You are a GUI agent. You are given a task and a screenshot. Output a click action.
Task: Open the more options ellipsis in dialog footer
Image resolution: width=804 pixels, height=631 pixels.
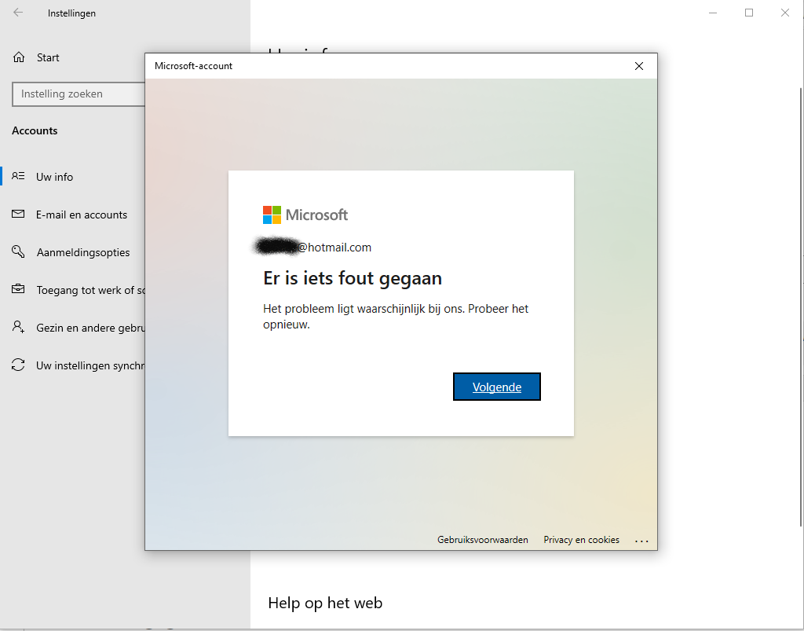tap(641, 540)
